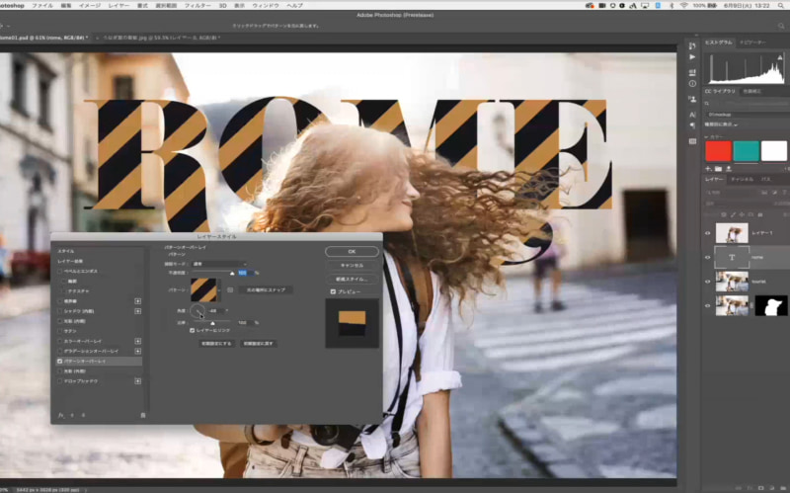Open the pattern picker thumbnail
The width and height of the screenshot is (790, 493).
tap(204, 289)
